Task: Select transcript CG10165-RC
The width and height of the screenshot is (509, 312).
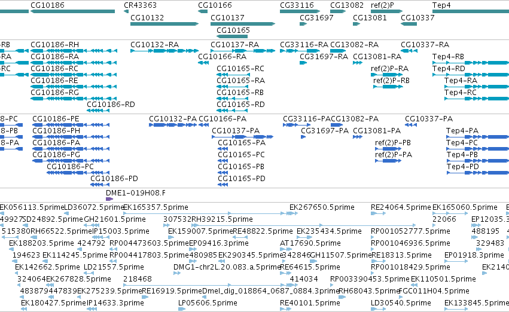Action: pos(232,75)
